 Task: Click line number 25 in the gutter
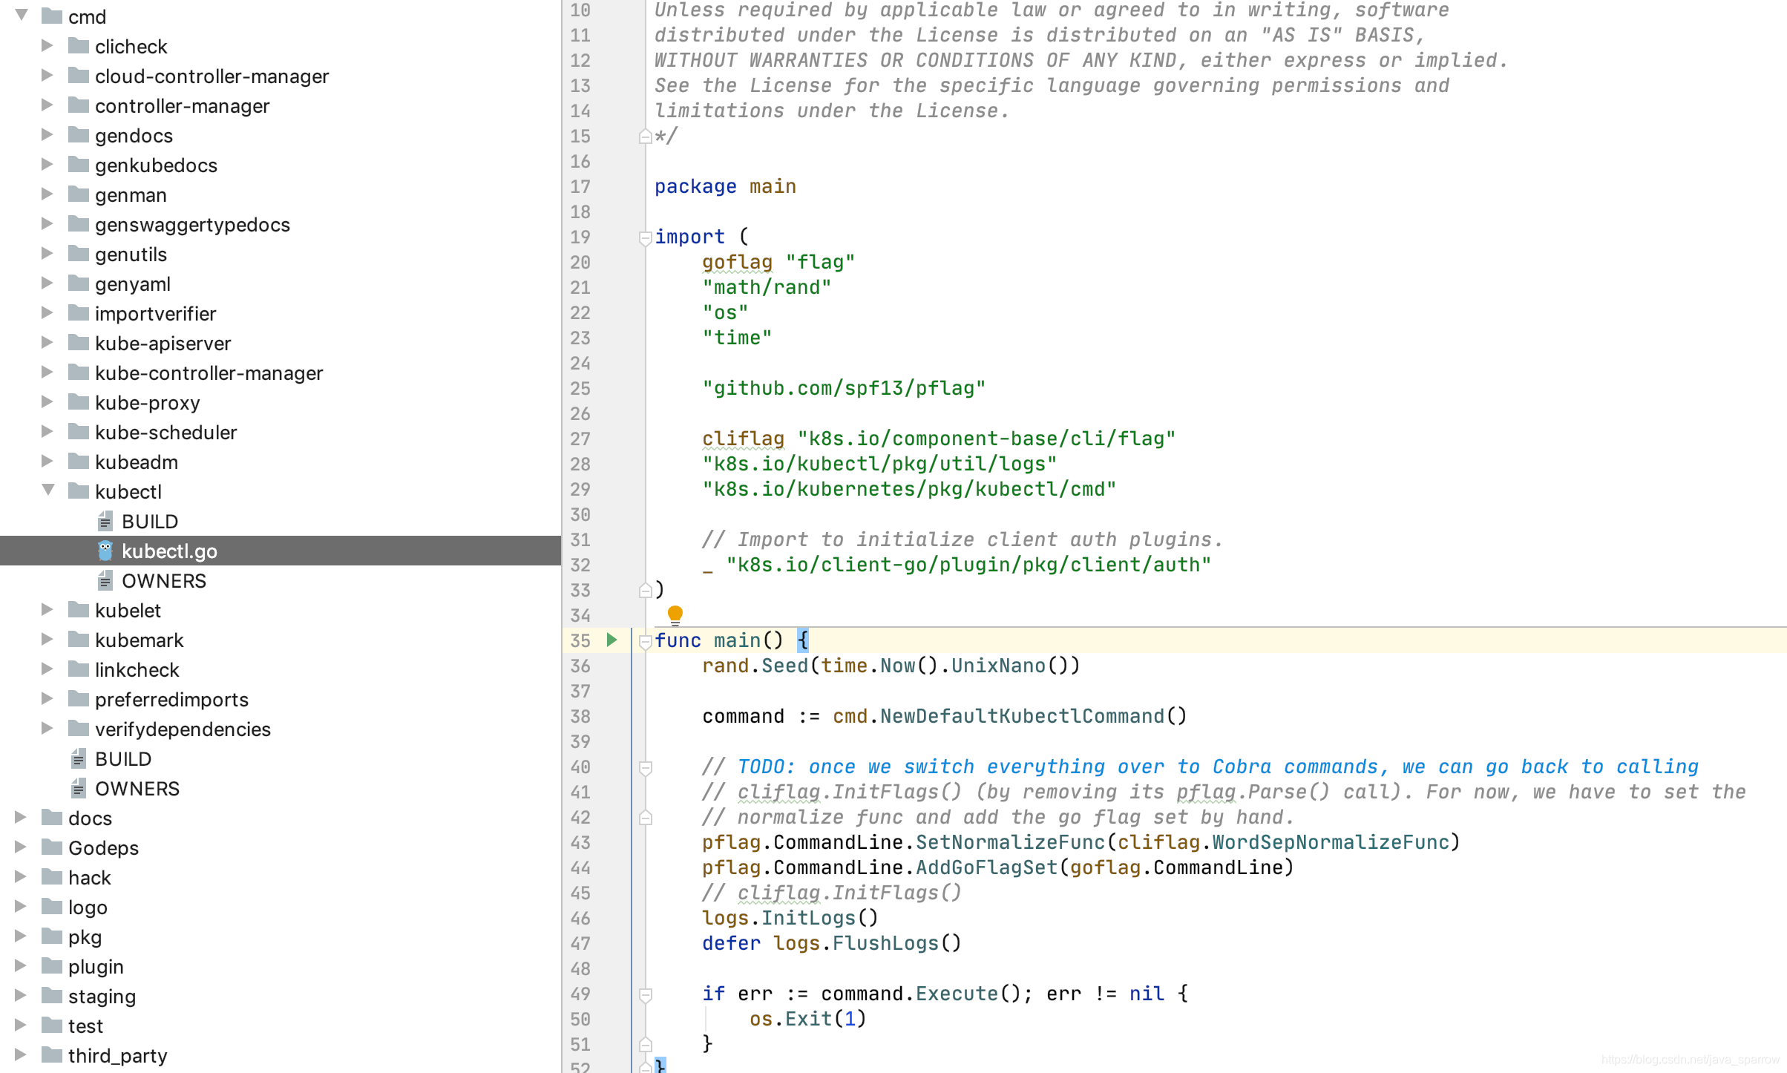tap(580, 388)
